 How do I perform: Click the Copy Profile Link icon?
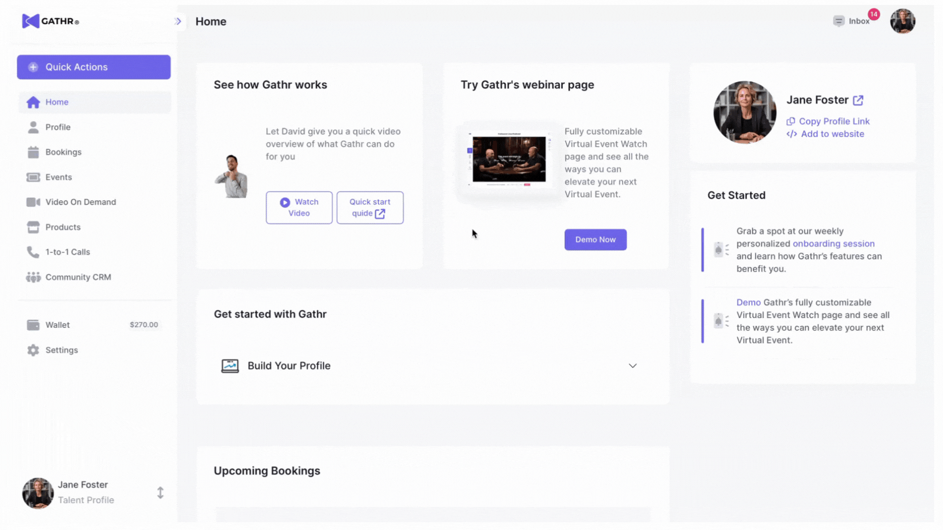click(791, 121)
